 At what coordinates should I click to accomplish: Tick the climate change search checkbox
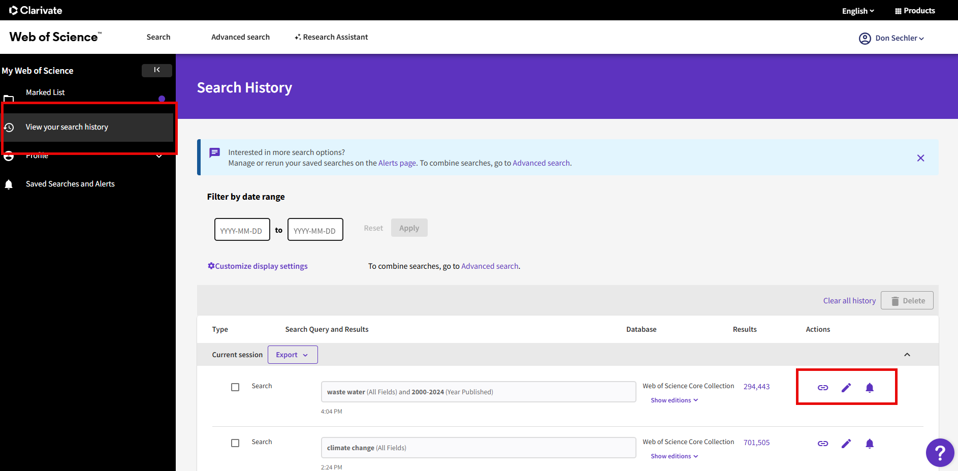pos(235,443)
